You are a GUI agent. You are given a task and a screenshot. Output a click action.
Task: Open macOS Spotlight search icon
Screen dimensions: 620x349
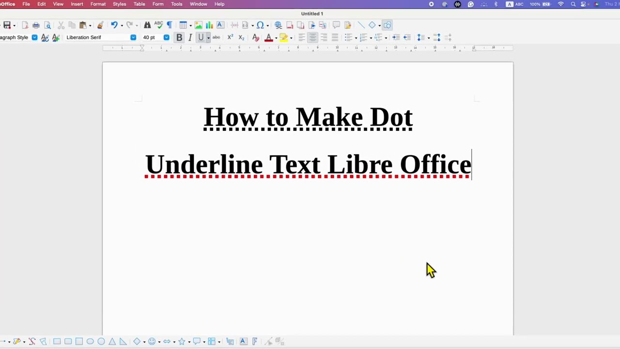pyautogui.click(x=573, y=4)
